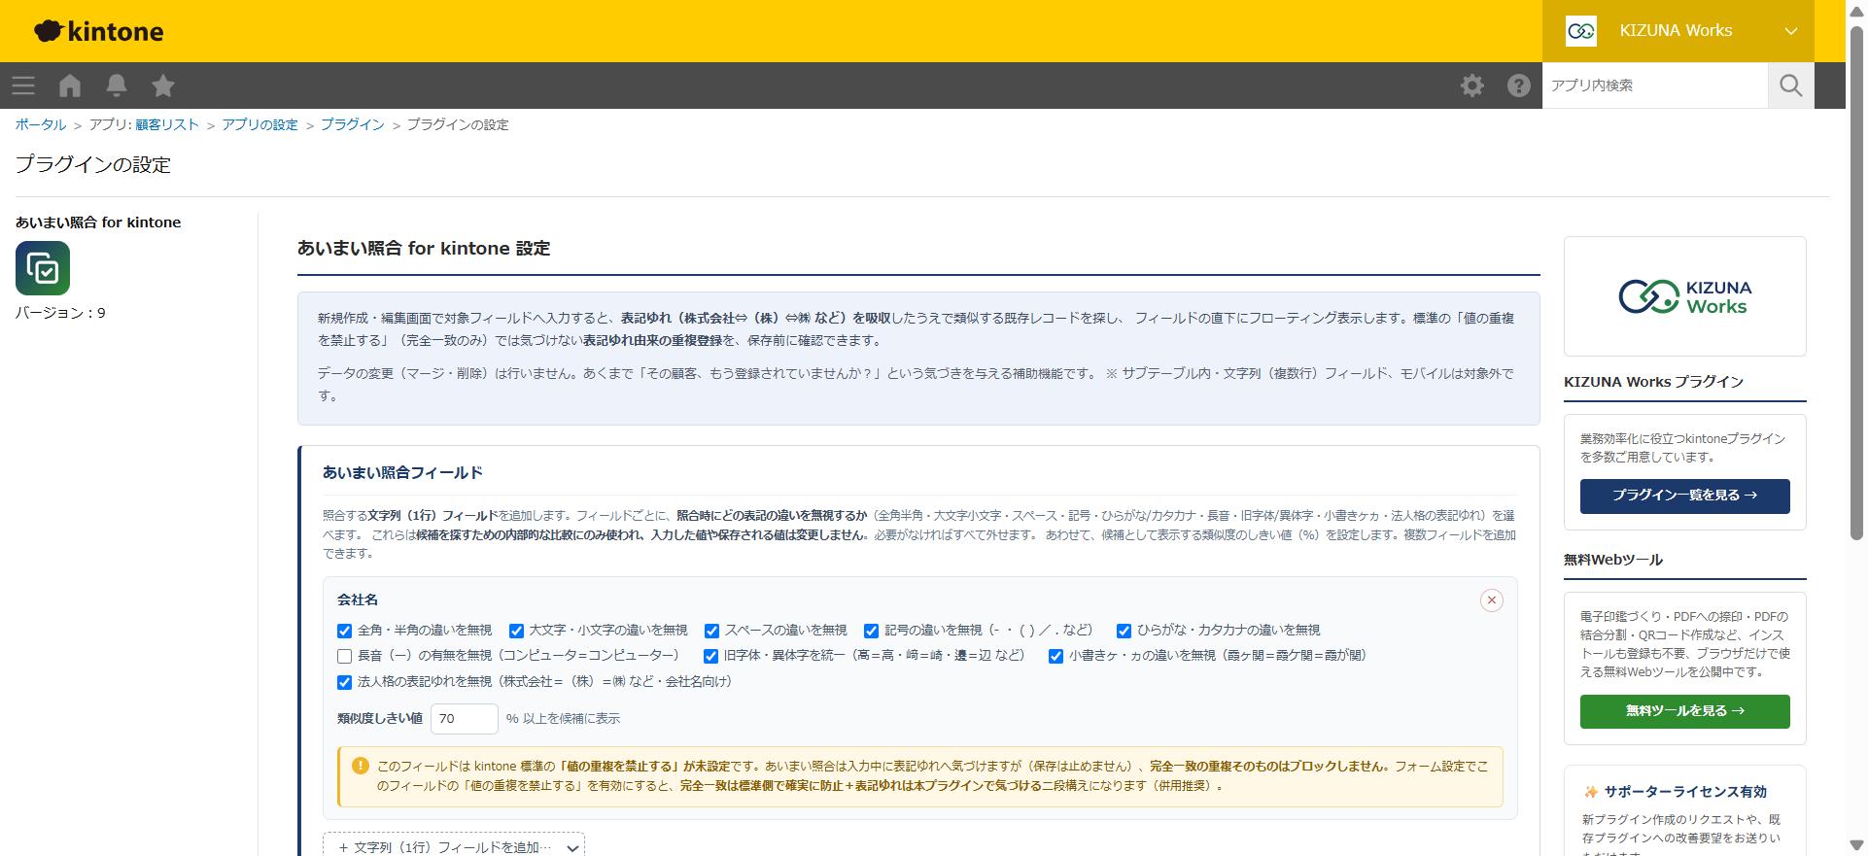The height and width of the screenshot is (856, 1868).
Task: Toggle ひらがな・カタカナの違いを無視 checkbox
Action: (x=1124, y=631)
